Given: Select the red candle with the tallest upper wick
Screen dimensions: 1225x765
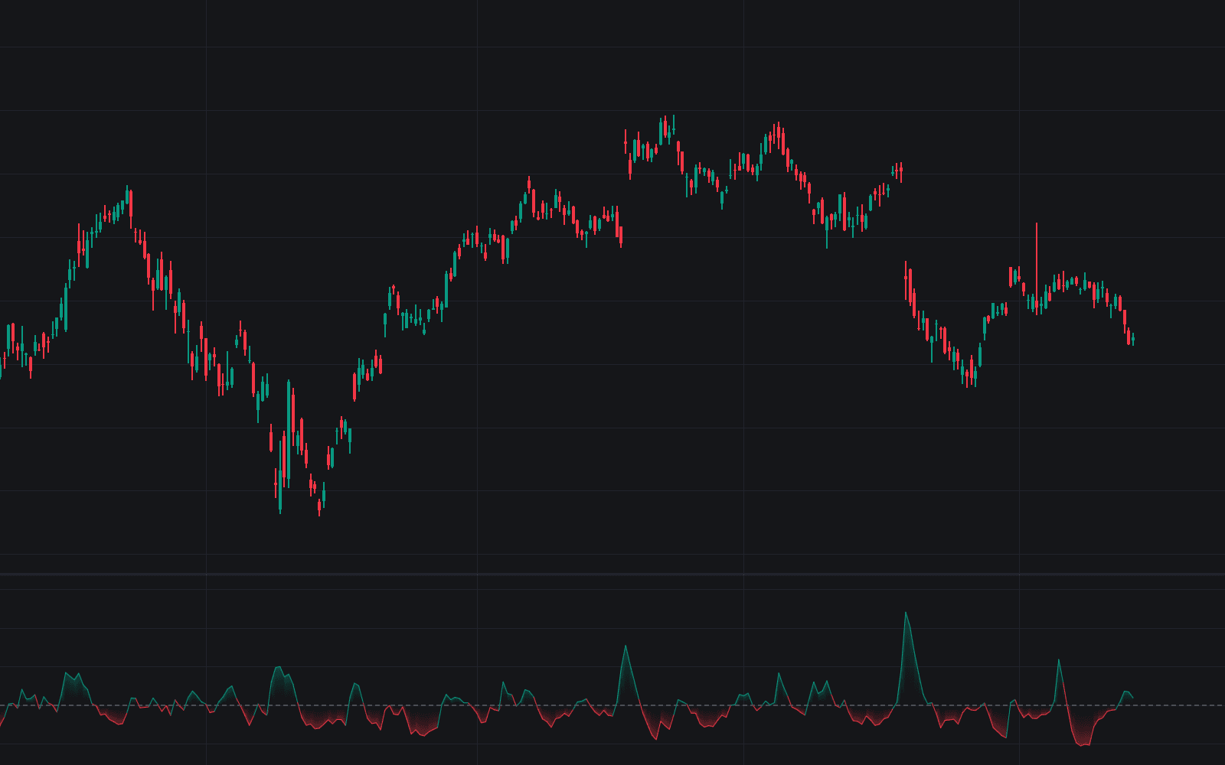Looking at the screenshot, I should pos(1037,269).
